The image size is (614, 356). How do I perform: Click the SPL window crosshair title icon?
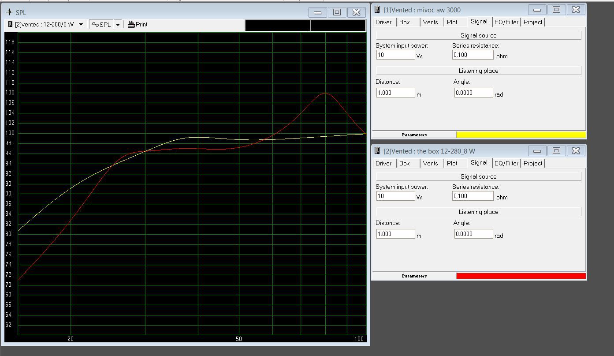point(9,12)
